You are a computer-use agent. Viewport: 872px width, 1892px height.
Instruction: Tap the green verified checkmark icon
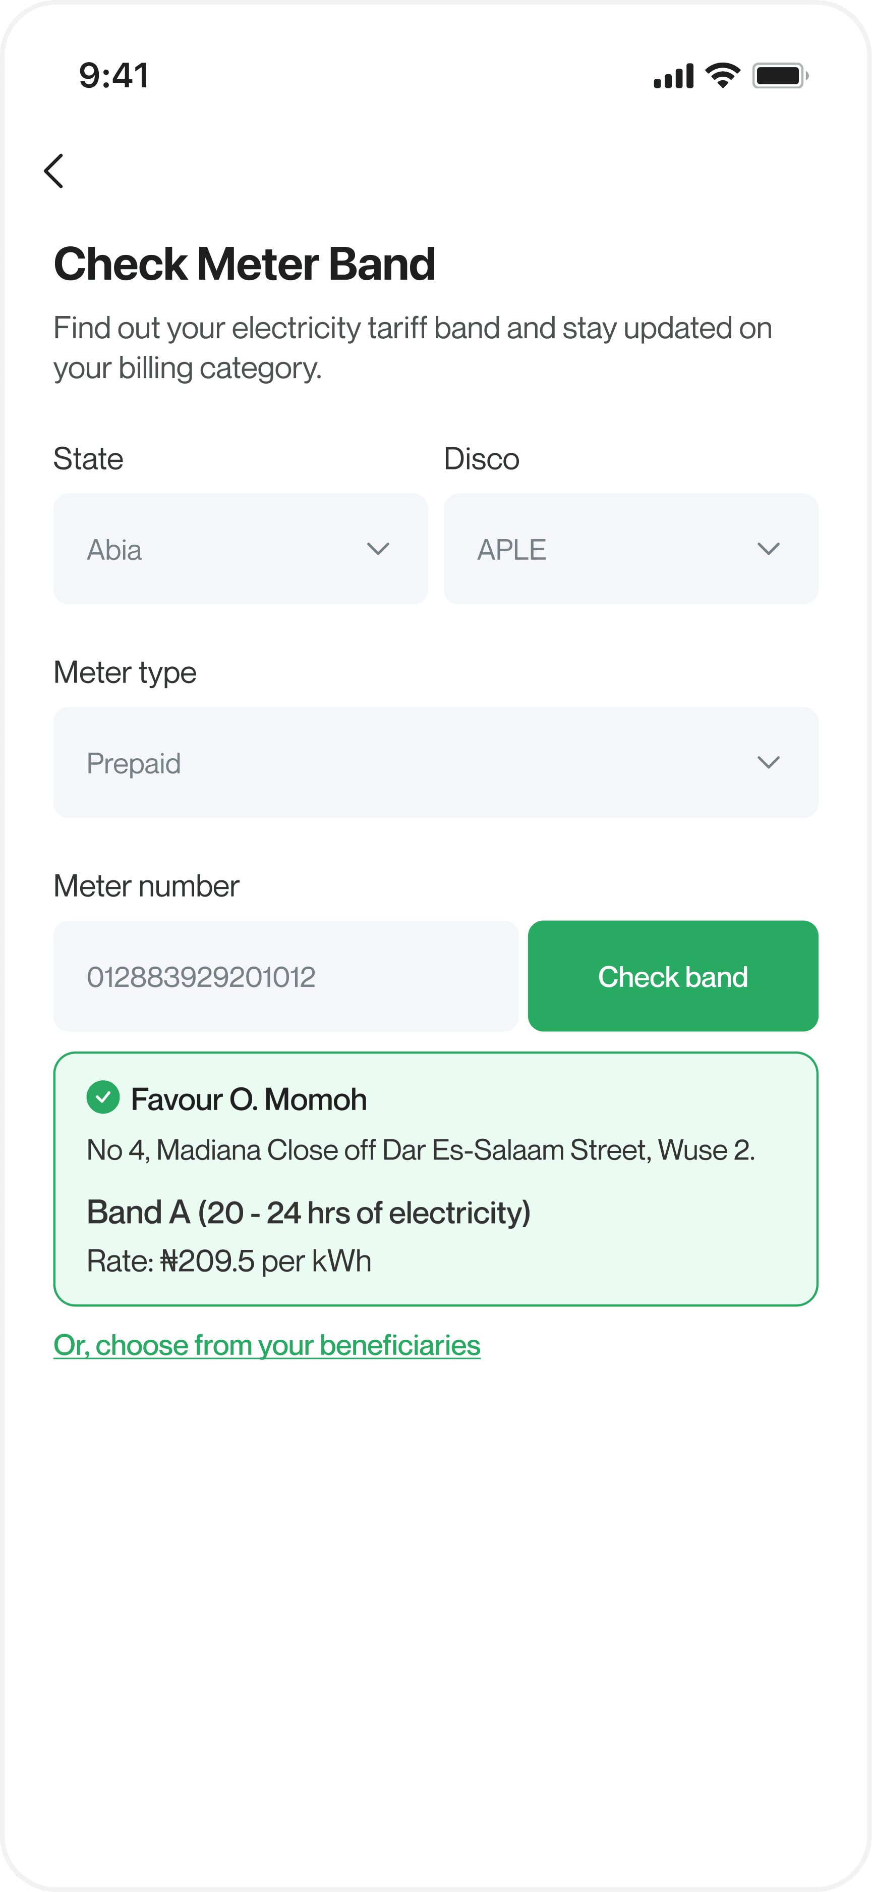(103, 1097)
